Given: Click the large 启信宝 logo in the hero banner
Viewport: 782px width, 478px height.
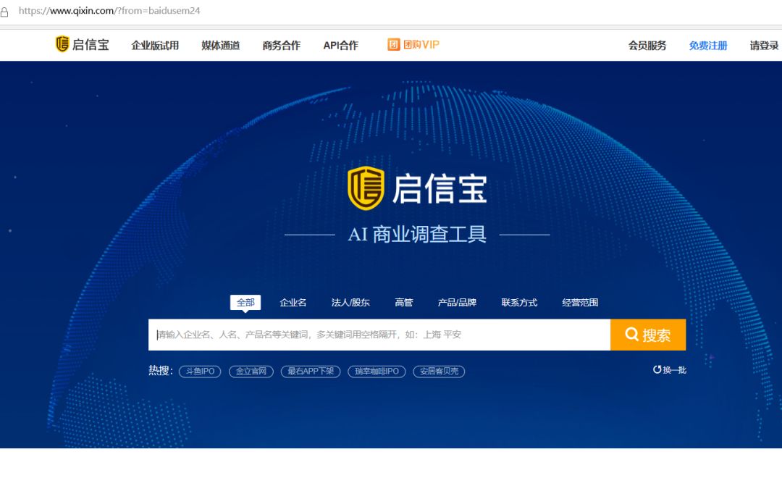Looking at the screenshot, I should (417, 188).
